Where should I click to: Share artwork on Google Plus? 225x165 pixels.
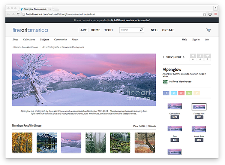pyautogui.click(x=181, y=93)
